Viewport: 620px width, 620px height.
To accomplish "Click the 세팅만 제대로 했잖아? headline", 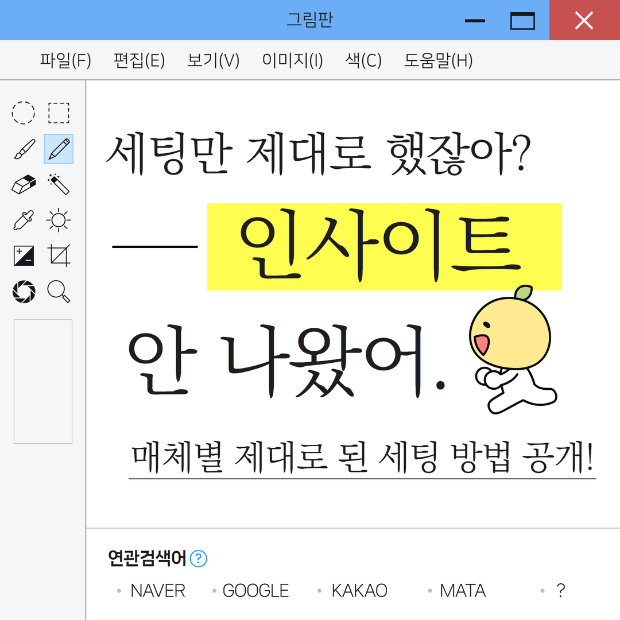I will tap(318, 153).
